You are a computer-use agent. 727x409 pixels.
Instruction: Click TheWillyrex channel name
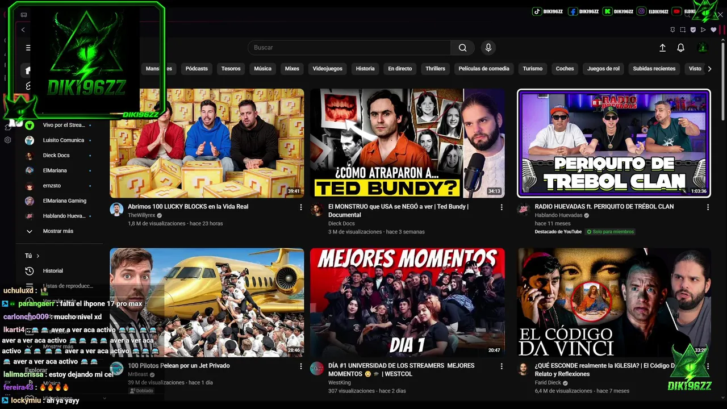[x=141, y=216]
